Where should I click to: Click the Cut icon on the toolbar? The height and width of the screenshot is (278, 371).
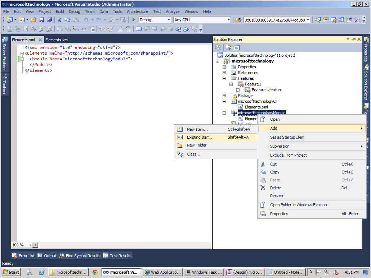pos(59,20)
